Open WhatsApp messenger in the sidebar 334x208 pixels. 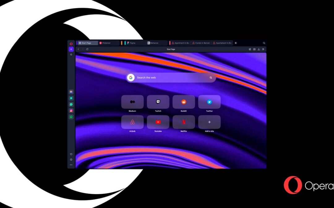[71, 104]
